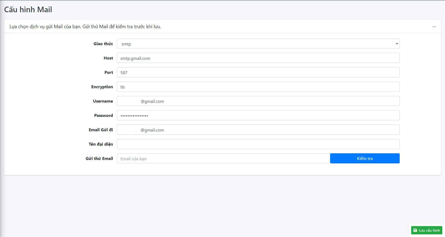Select the Encryption field containing tls
Viewport: 445px width, 237px height.
coord(258,87)
